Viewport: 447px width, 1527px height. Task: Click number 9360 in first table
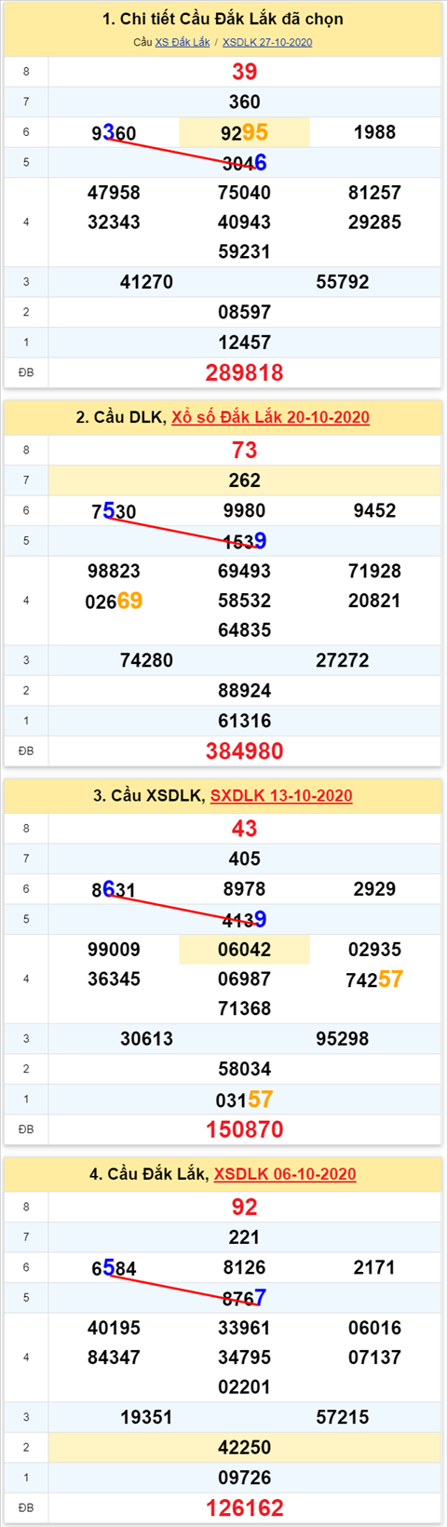[x=114, y=133]
